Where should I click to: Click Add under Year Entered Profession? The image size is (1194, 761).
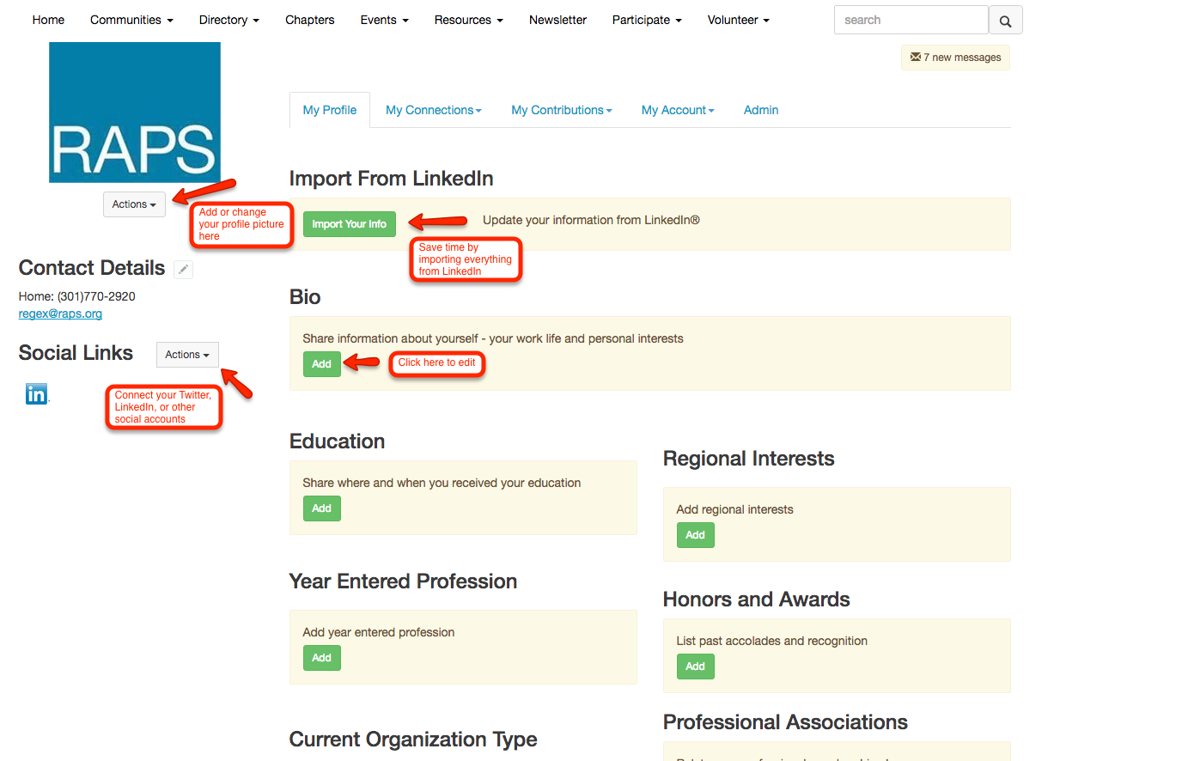[322, 658]
